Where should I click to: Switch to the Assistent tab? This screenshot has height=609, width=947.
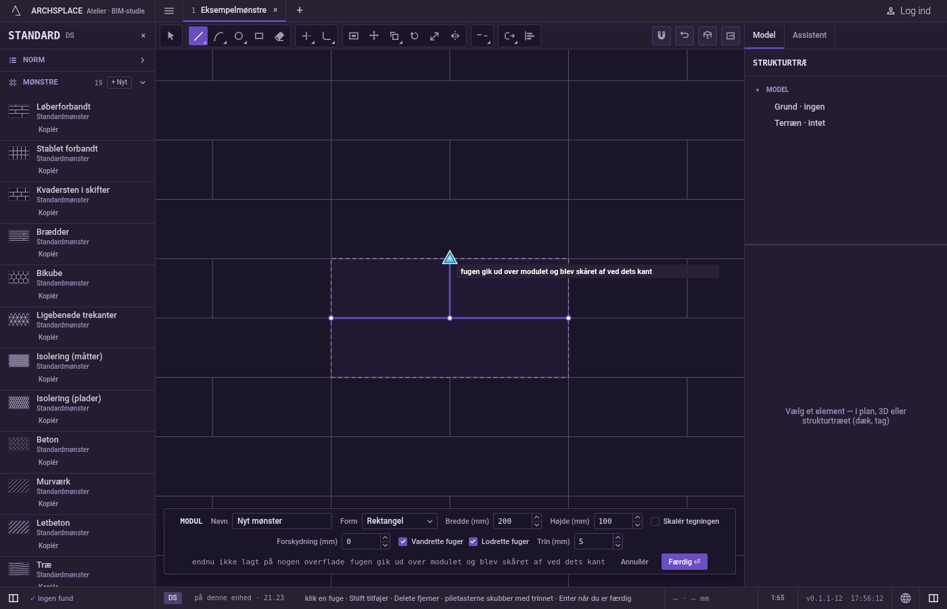[810, 35]
